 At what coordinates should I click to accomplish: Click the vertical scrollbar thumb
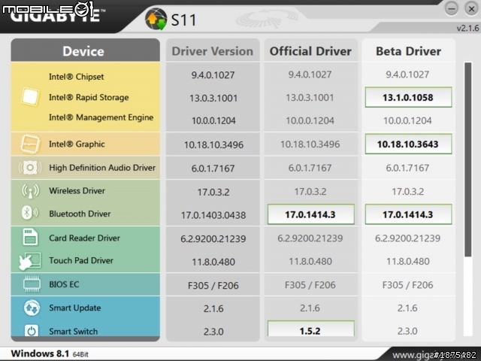467,159
